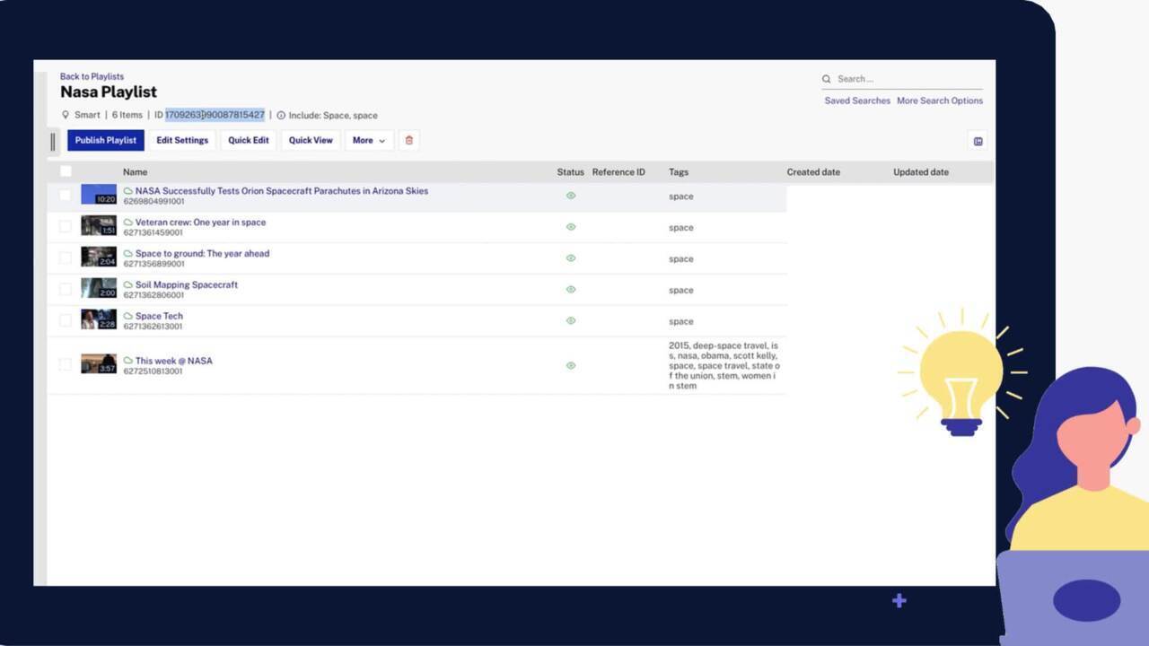Screen dimensions: 1149x646
Task: Select checkbox for Veteran crew: One year in space
Action: (x=65, y=226)
